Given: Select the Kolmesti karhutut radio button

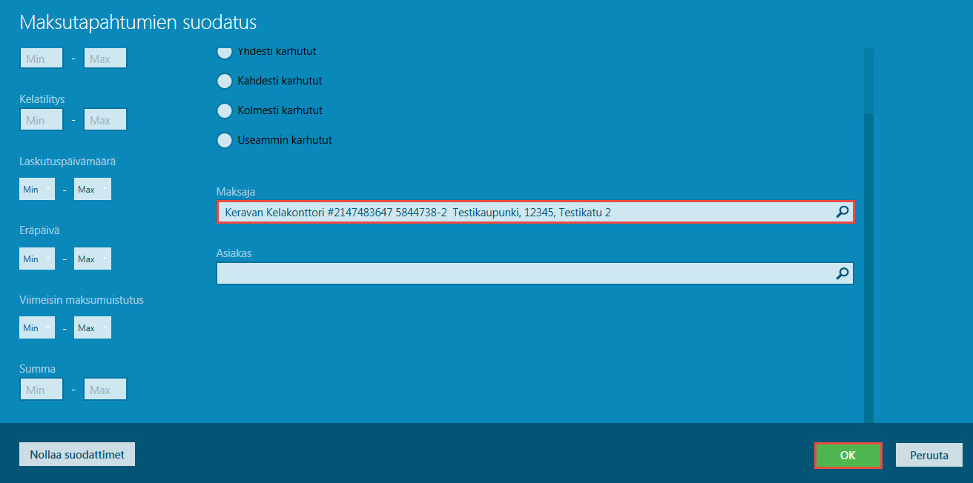Looking at the screenshot, I should click(224, 110).
